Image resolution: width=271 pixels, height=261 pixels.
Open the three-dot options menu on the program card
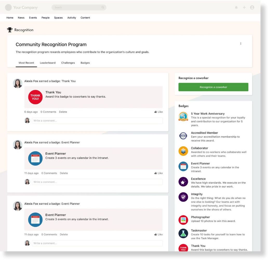tap(241, 43)
